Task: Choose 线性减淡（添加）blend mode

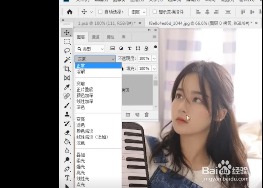Action: pyautogui.click(x=98, y=137)
